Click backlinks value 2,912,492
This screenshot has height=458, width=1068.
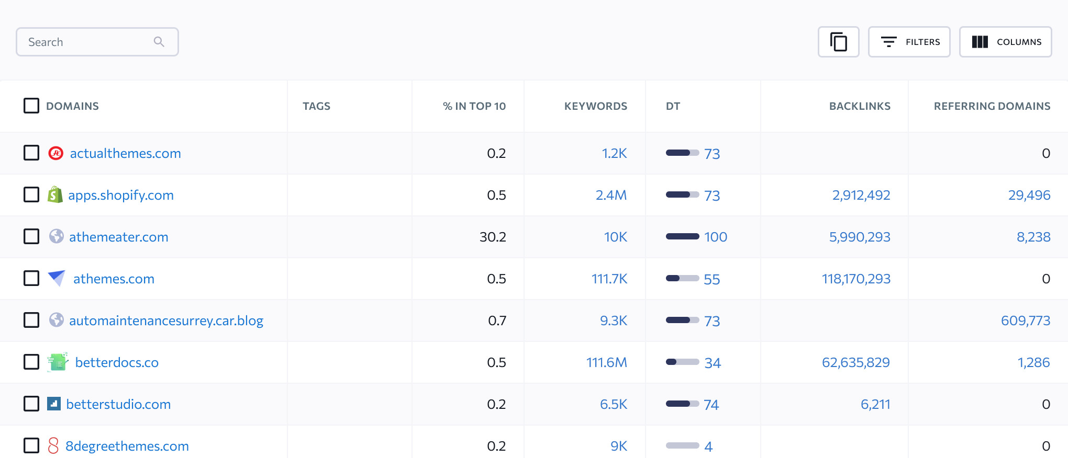point(861,195)
